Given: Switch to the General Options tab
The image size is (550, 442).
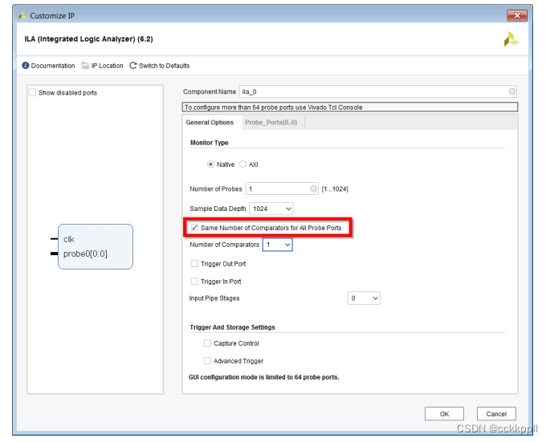Looking at the screenshot, I should tap(210, 122).
